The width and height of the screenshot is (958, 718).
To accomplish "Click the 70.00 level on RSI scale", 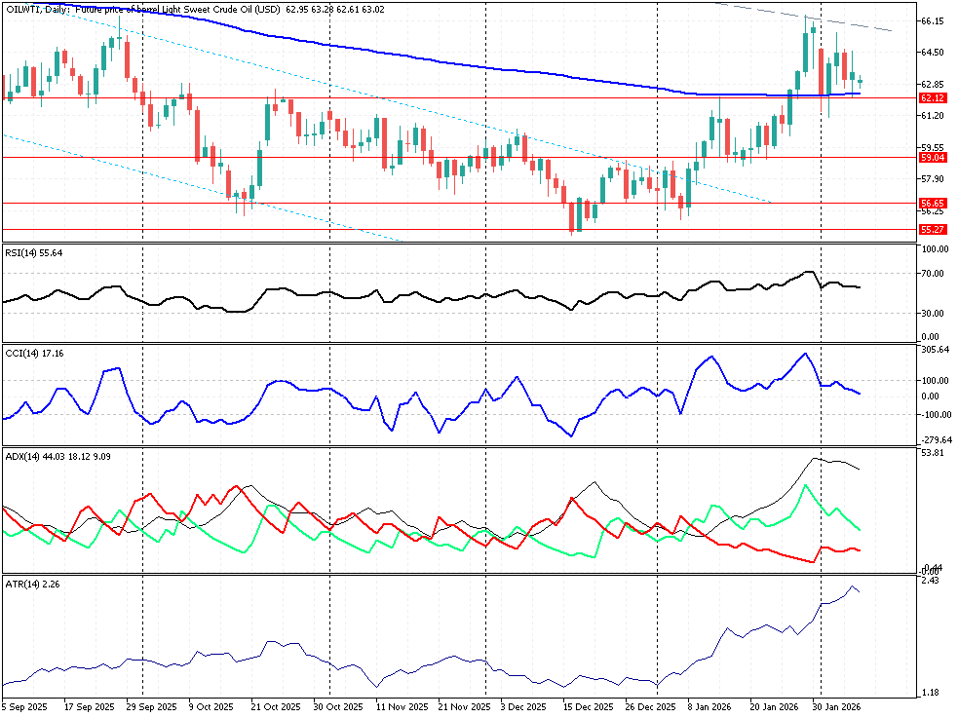I will pyautogui.click(x=931, y=274).
